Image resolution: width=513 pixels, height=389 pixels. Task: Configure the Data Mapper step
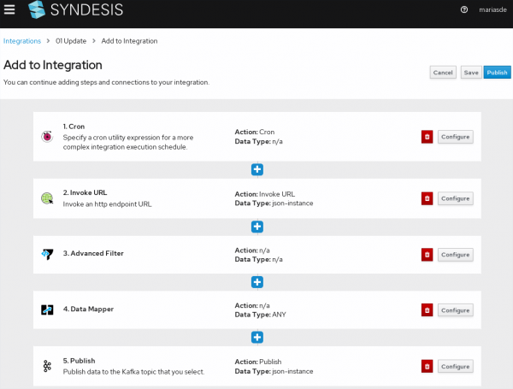point(455,310)
